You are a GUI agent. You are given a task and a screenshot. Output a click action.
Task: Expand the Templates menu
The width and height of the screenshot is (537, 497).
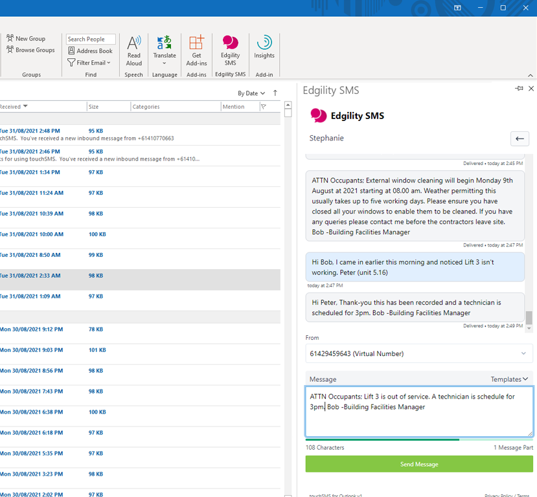pos(509,379)
